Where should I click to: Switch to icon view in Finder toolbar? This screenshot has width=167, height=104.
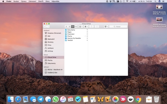(66, 27)
